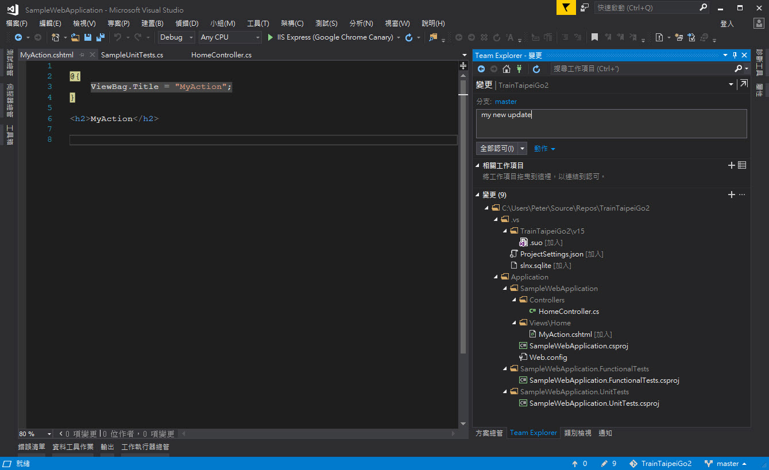Open the 工具(T) menu

tap(258, 24)
